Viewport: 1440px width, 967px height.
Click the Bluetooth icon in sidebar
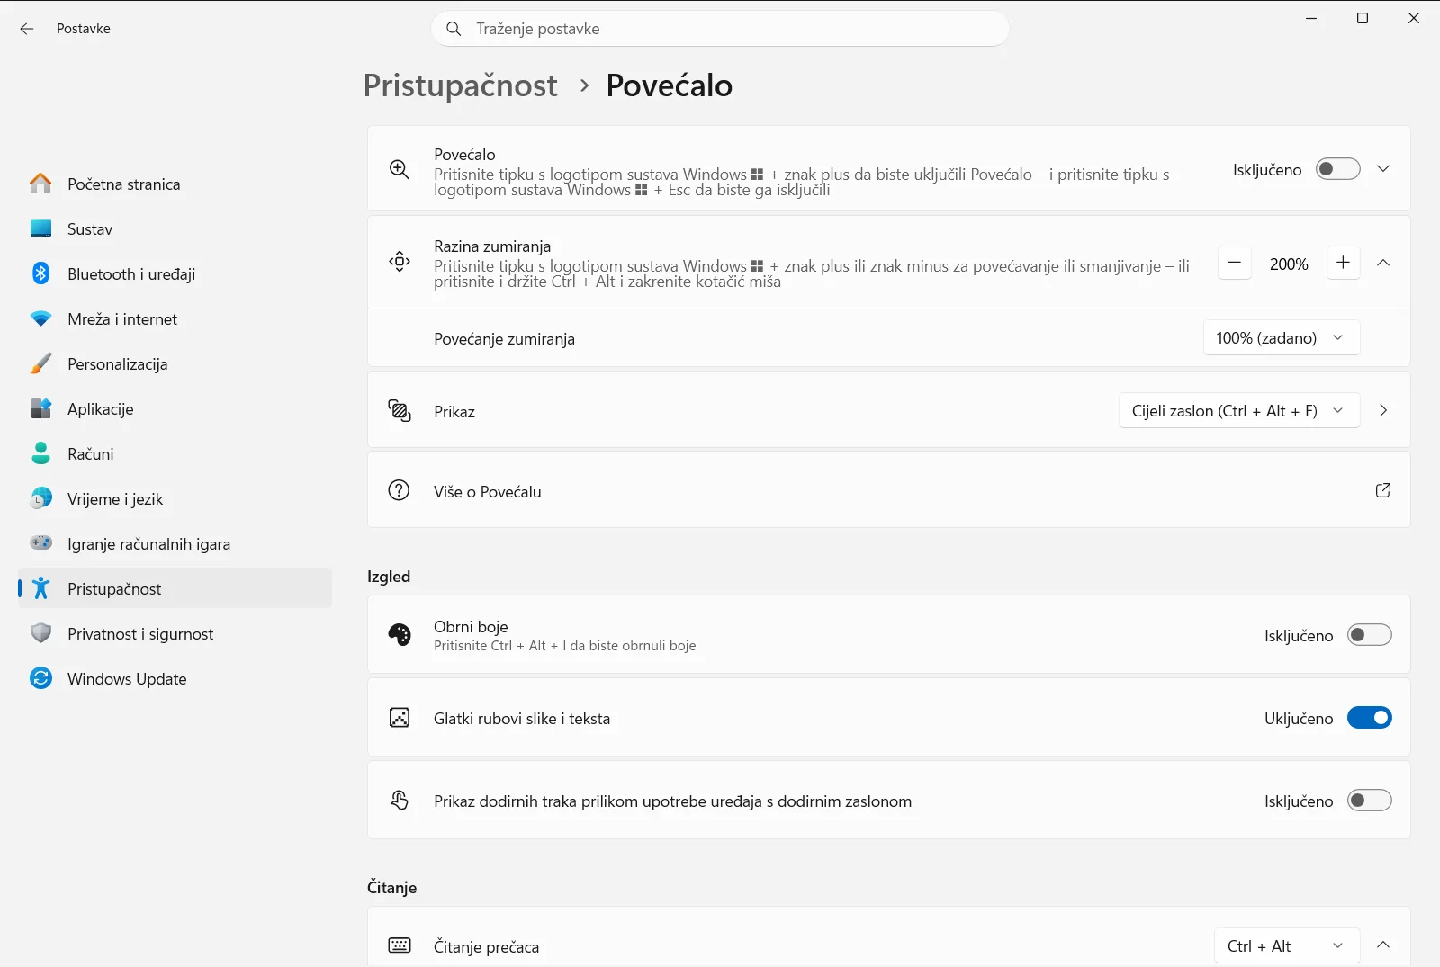40,273
